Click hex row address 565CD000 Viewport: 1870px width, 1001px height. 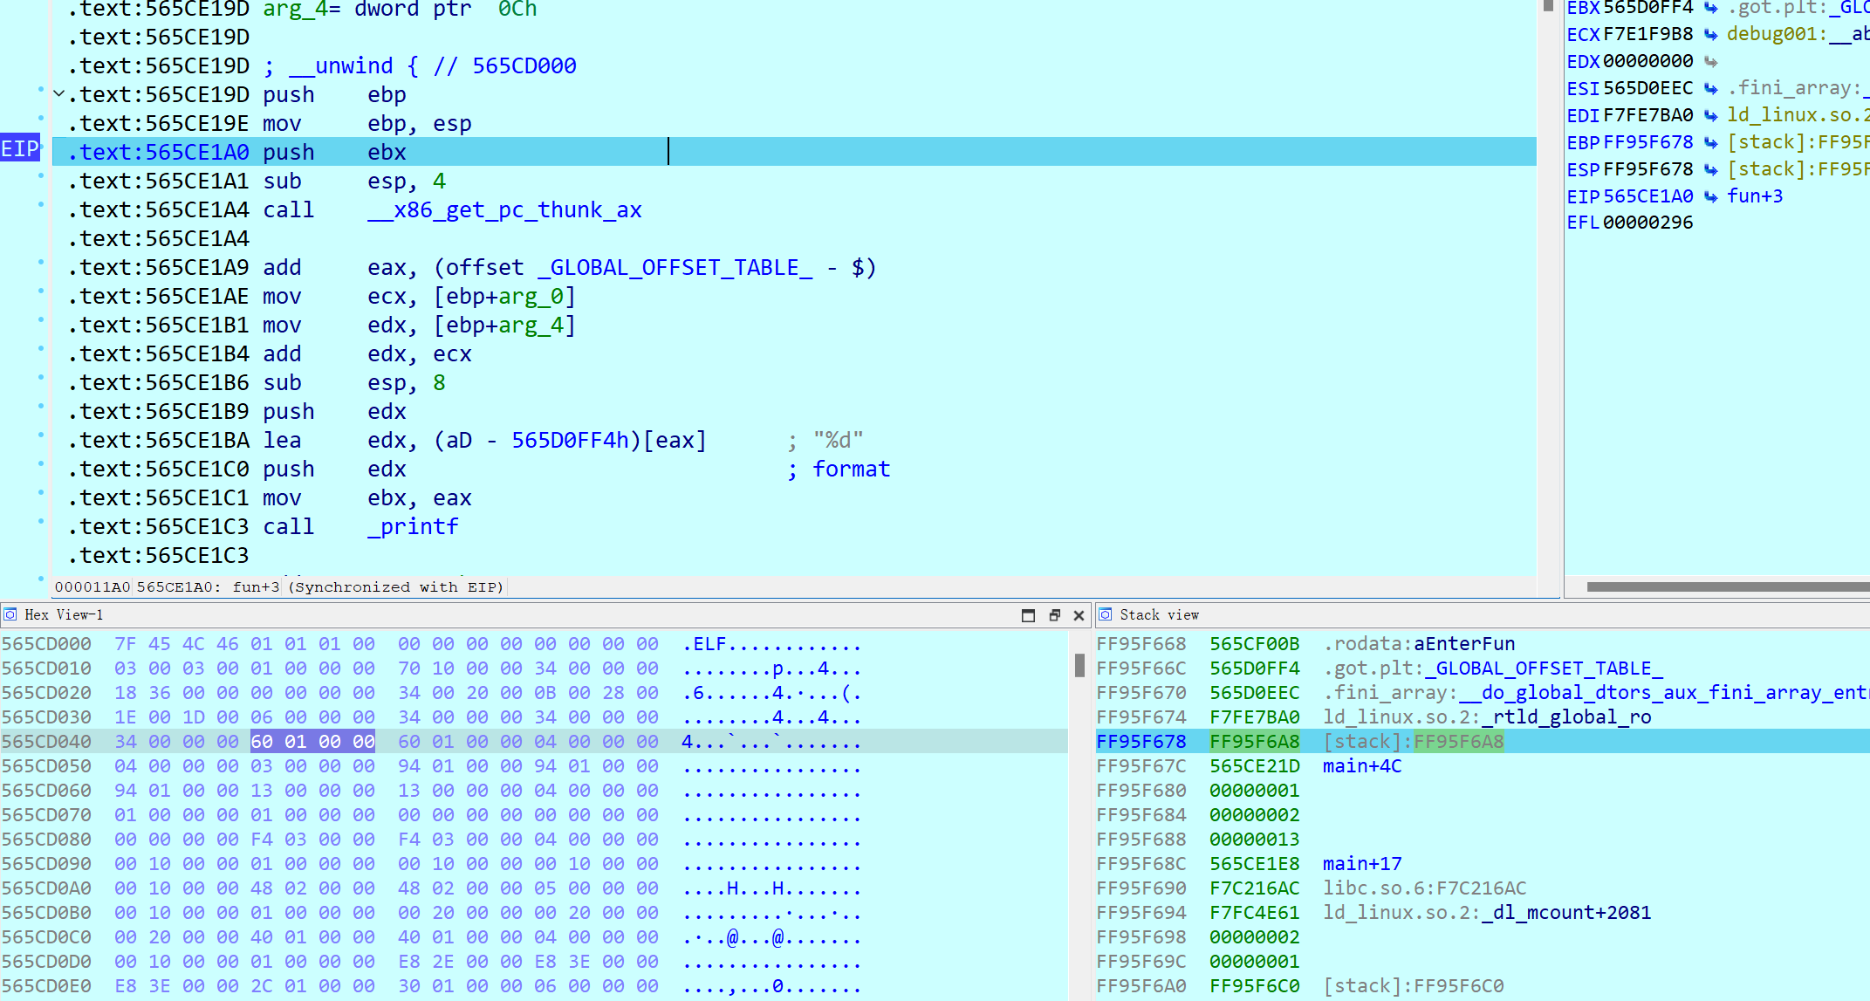coord(46,644)
